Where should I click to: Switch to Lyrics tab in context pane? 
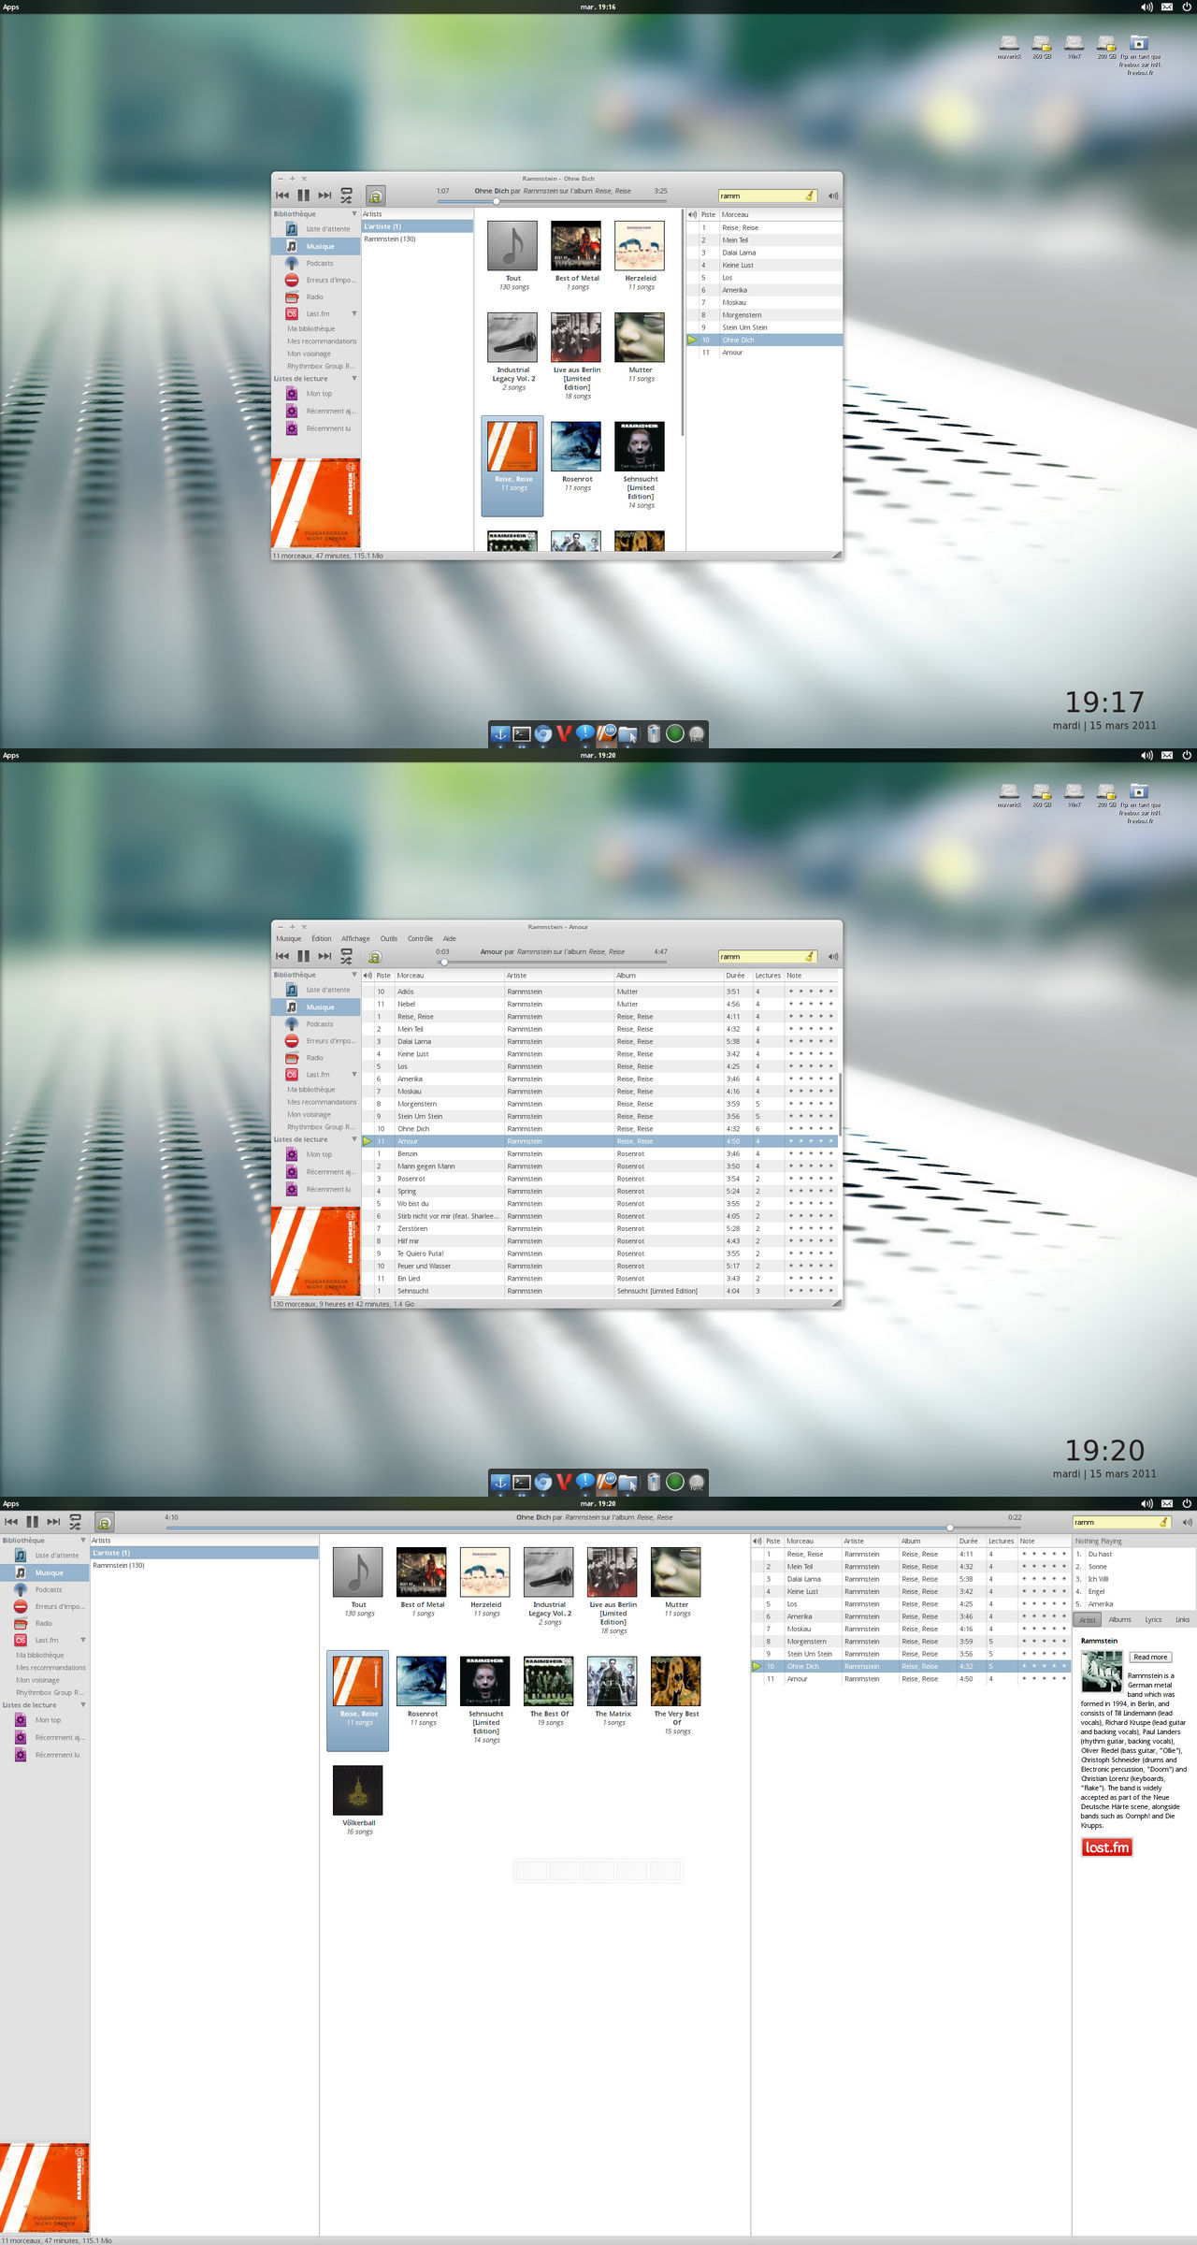(x=1153, y=1619)
